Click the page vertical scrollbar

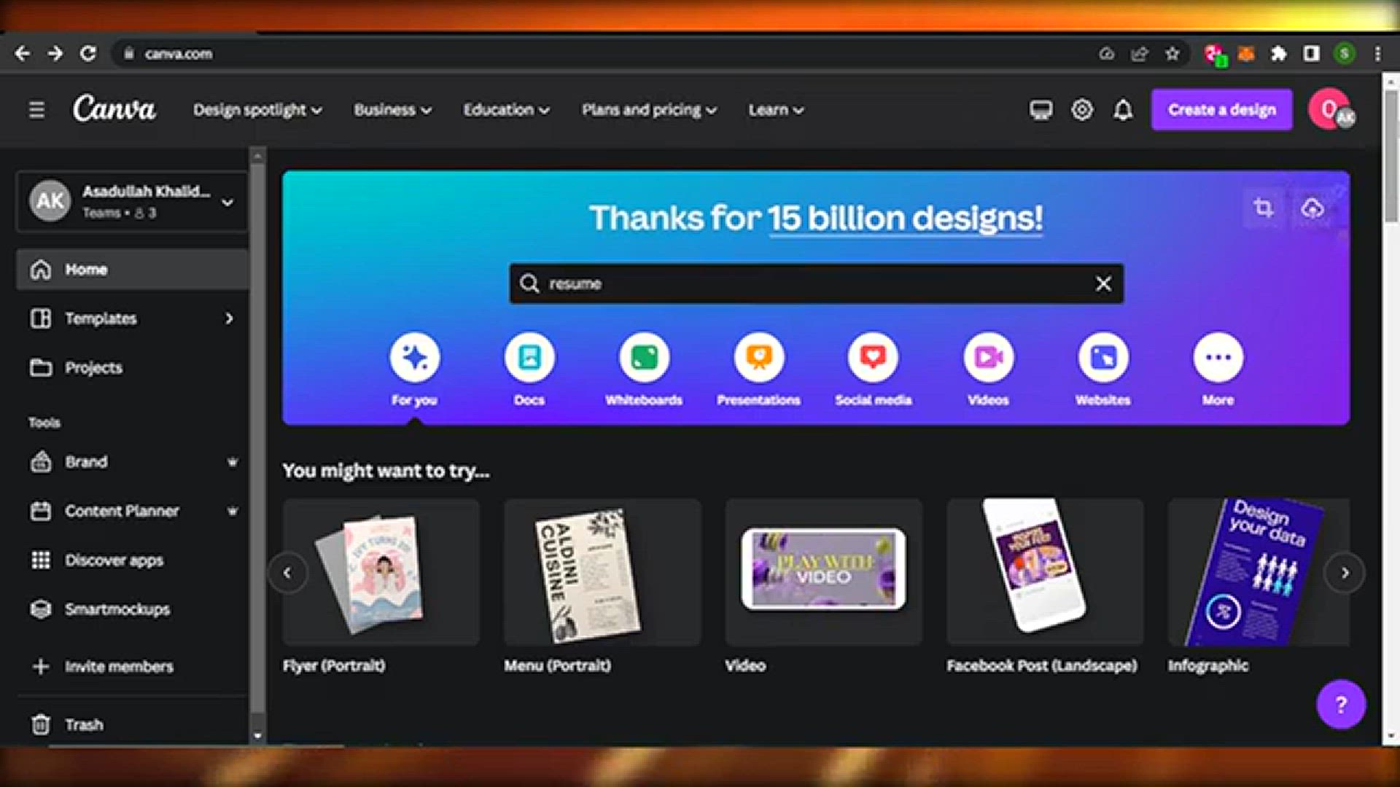point(1391,155)
